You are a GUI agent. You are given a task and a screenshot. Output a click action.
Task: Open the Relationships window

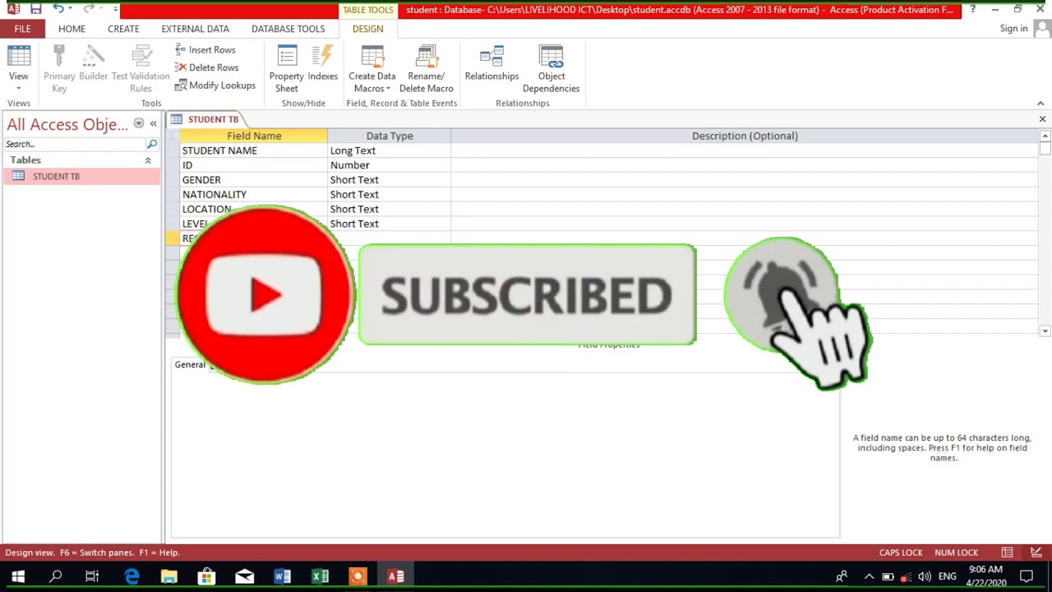491,64
